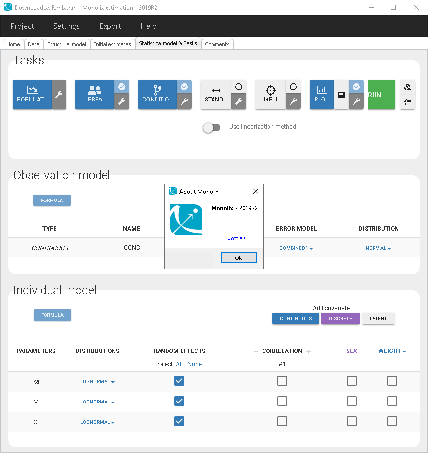
Task: Select None random effects
Action: click(x=195, y=364)
